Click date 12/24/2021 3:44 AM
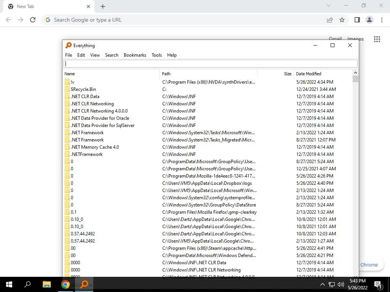390x292 pixels. pyautogui.click(x=316, y=89)
